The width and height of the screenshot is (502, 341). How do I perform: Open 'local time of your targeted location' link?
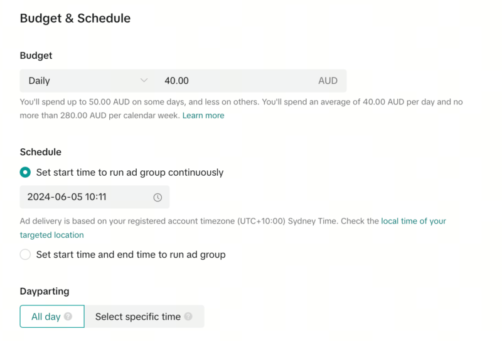[414, 221]
